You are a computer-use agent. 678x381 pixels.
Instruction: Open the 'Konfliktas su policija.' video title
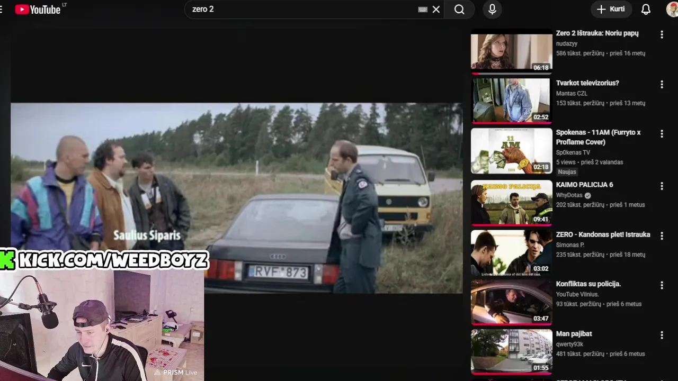click(588, 284)
